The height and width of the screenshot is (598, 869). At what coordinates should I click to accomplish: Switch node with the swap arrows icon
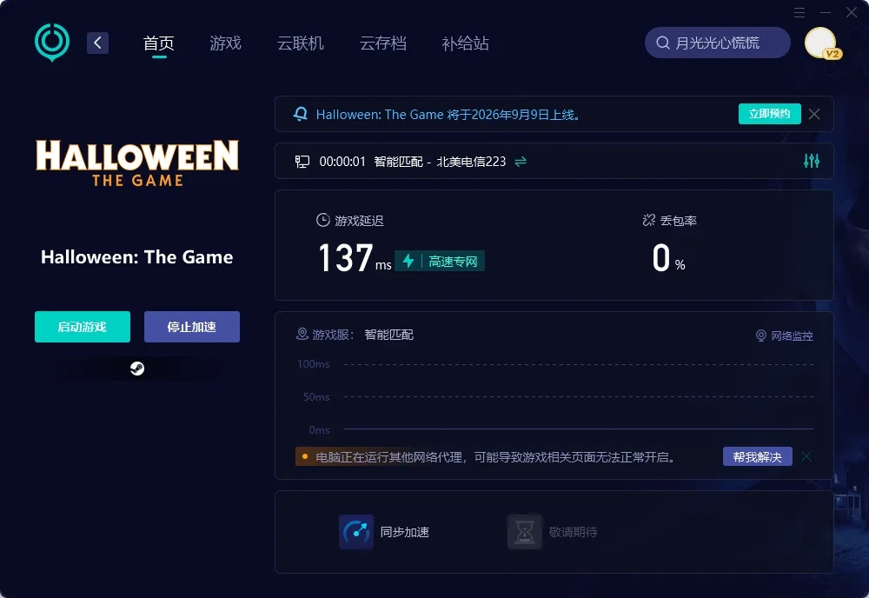click(x=521, y=162)
